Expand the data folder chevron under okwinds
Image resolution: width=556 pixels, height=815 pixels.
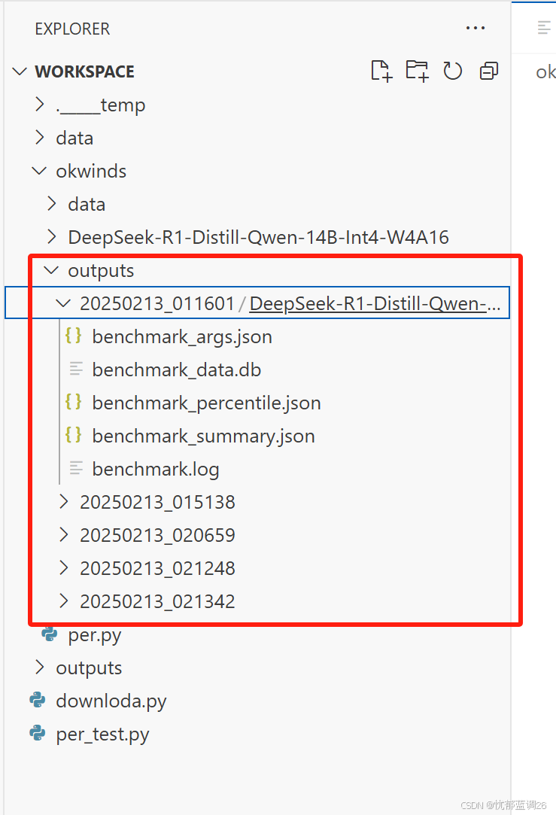click(x=51, y=204)
